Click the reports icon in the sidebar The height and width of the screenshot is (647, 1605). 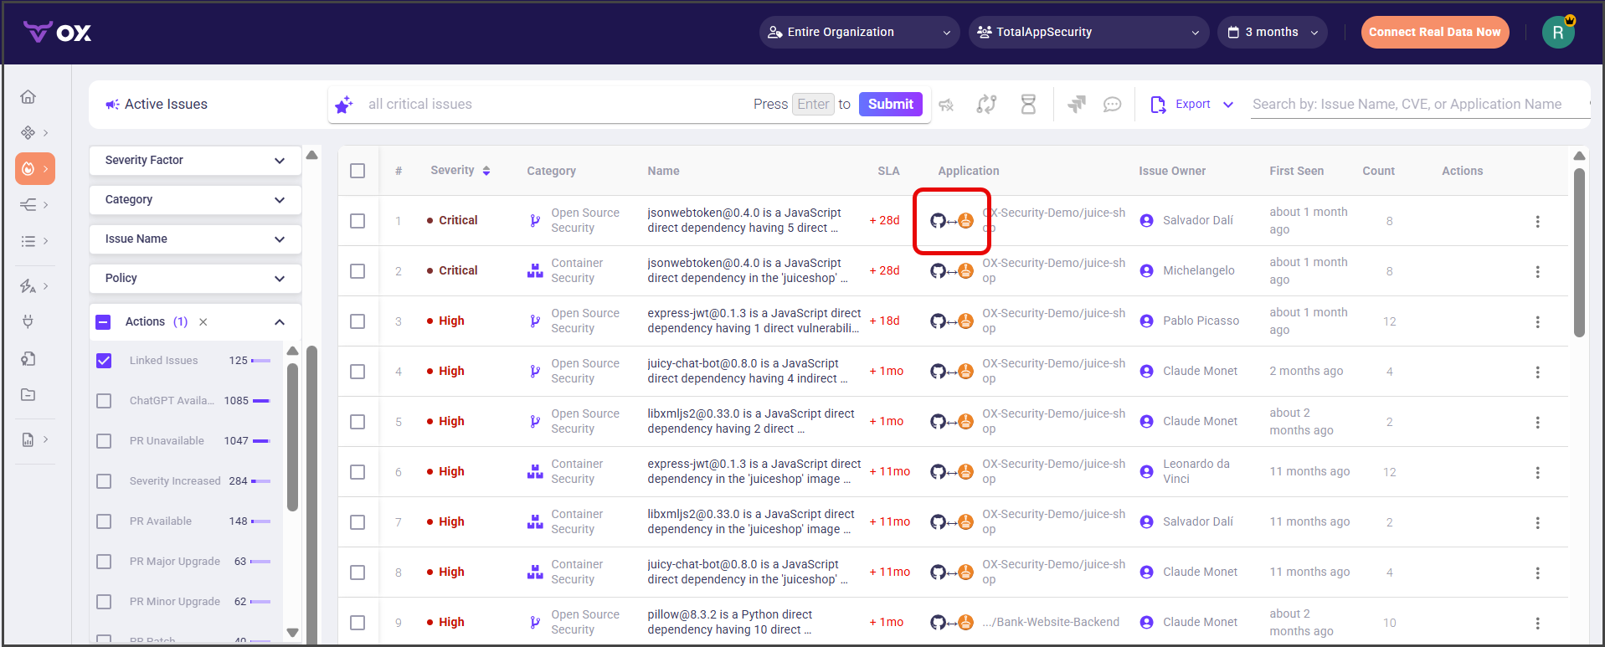point(28,439)
